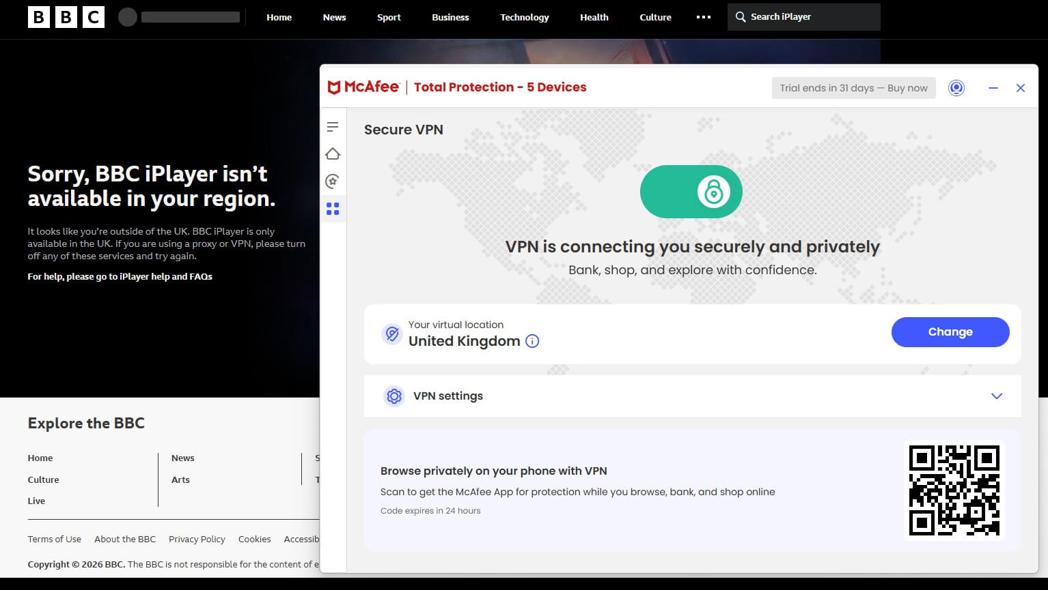
Task: Open the McAfee hamburger menu icon
Action: pos(333,127)
